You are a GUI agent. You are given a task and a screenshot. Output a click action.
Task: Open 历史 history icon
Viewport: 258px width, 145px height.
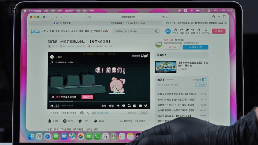[198, 31]
